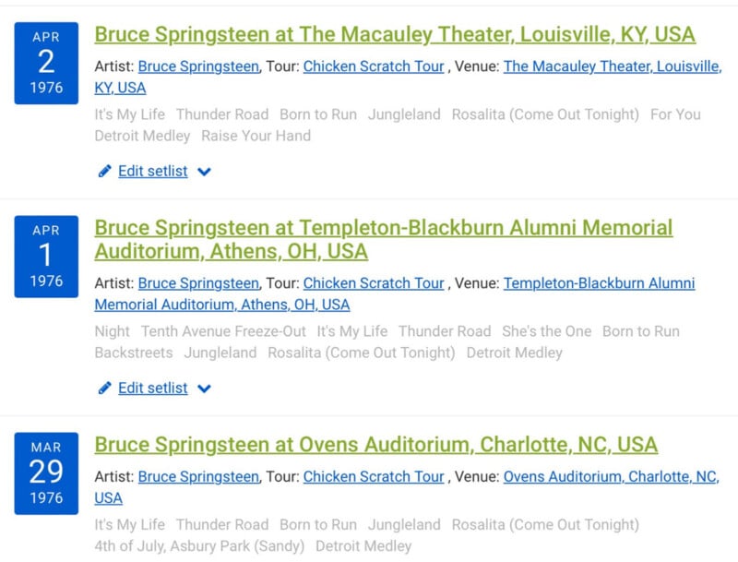738x562 pixels.
Task: Click Edit setlist under the Athens concert
Action: tap(150, 388)
